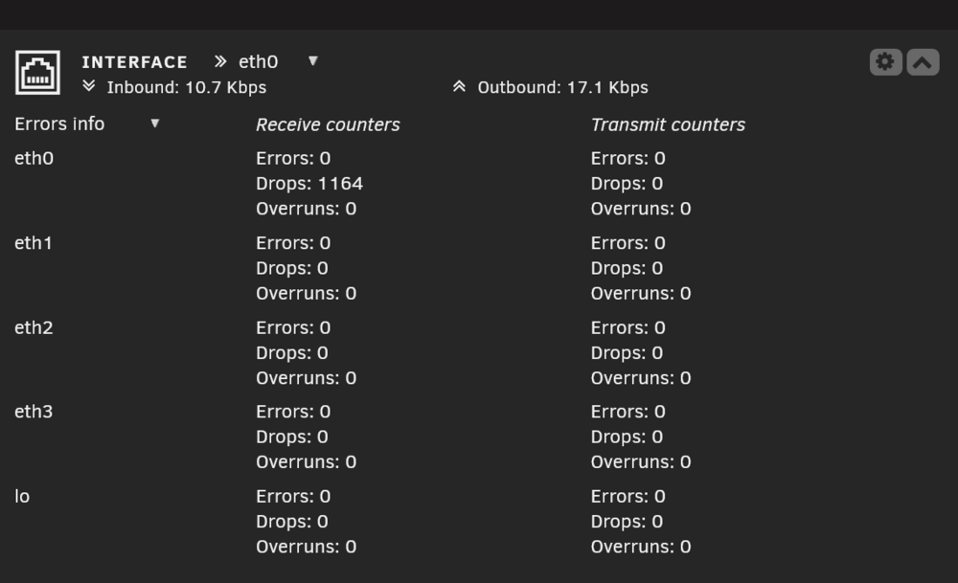
Task: Click eth0 receive Drops: 1164 value
Action: click(x=309, y=183)
